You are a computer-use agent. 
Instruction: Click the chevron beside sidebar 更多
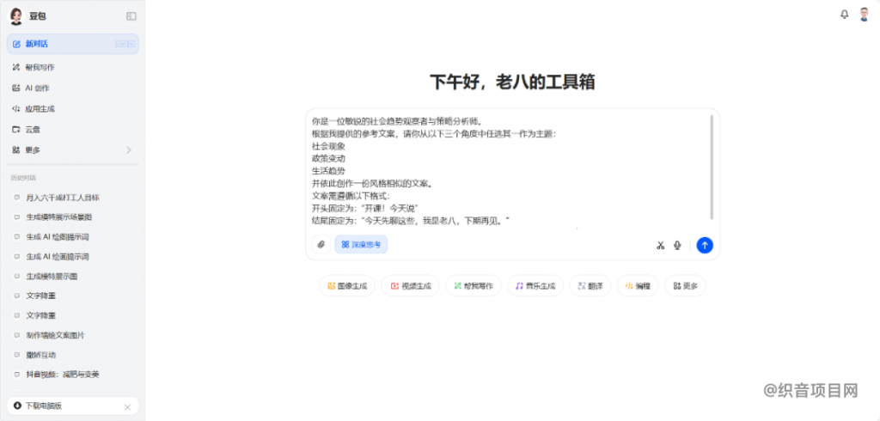[129, 150]
